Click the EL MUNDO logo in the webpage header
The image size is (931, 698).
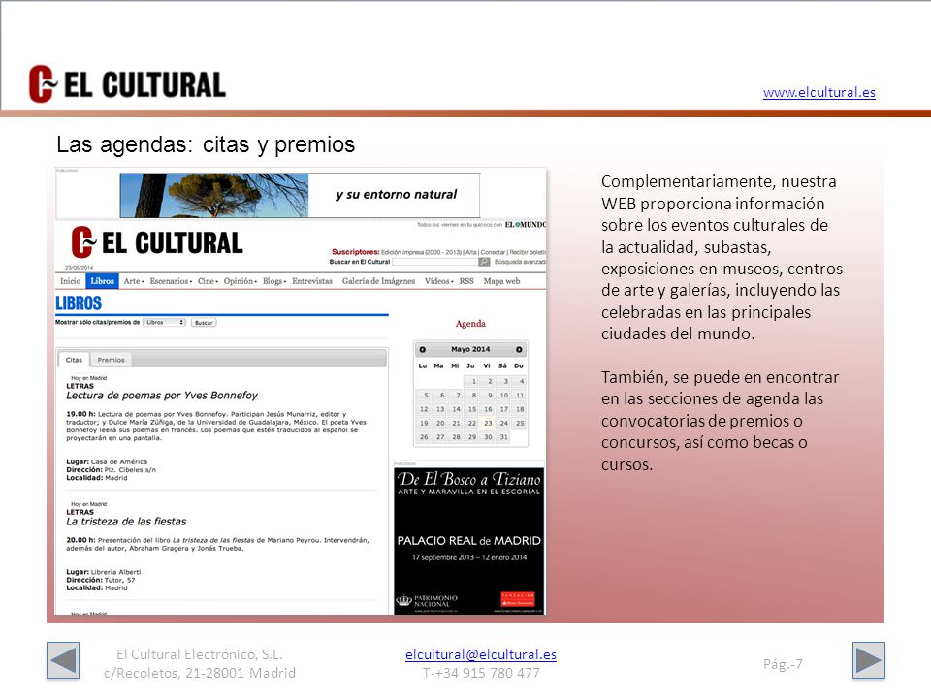tap(526, 225)
